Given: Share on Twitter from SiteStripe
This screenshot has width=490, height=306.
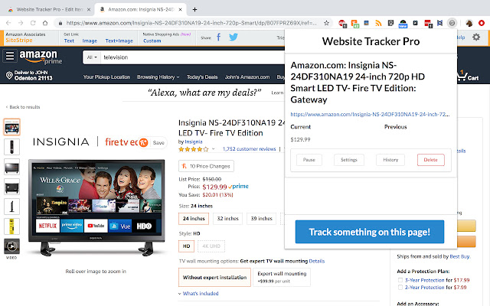Looking at the screenshot, I should pyautogui.click(x=234, y=37).
